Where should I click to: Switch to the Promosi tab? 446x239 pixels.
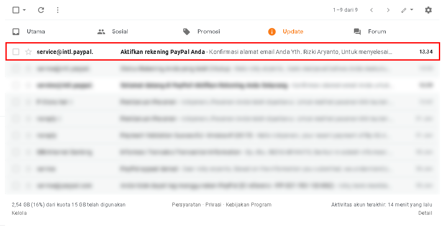coord(209,31)
